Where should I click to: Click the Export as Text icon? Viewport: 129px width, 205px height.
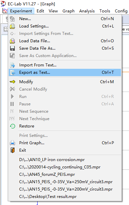(12, 72)
